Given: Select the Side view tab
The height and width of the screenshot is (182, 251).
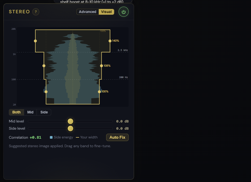Looking at the screenshot, I should pyautogui.click(x=44, y=112).
